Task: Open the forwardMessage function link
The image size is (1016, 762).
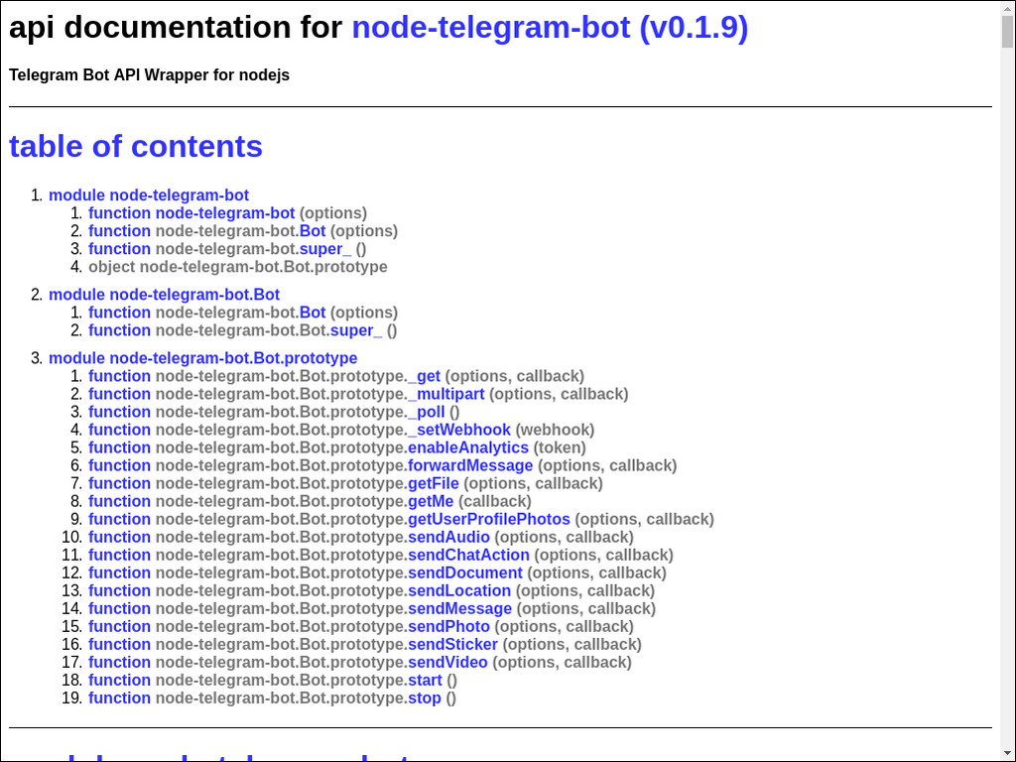Action: click(382, 466)
